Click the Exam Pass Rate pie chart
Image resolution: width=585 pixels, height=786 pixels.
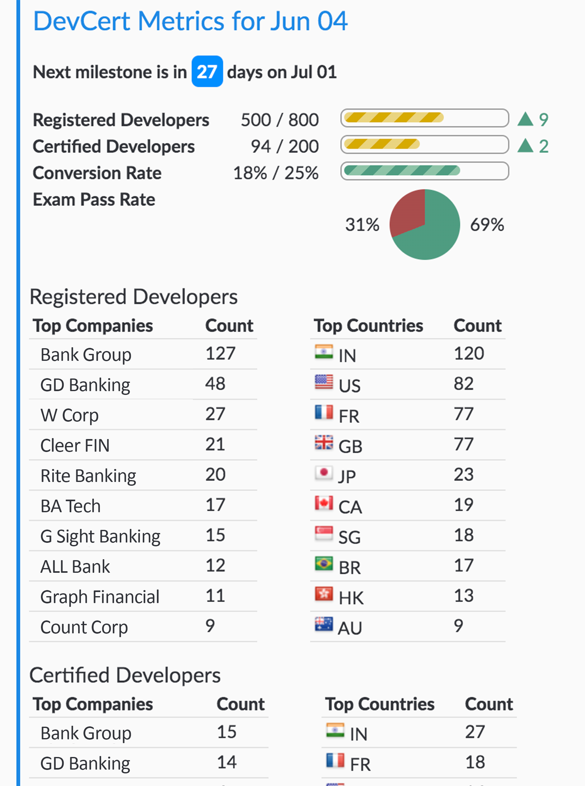424,224
